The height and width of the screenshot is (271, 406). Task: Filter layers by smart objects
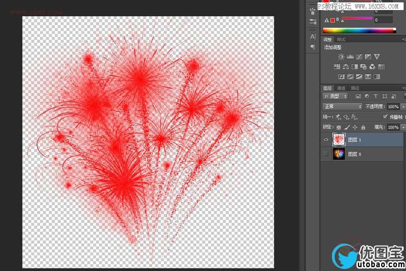[394, 96]
